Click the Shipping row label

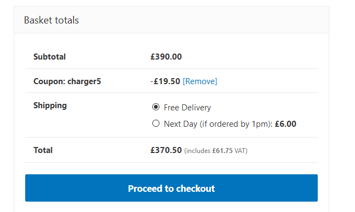(x=50, y=105)
